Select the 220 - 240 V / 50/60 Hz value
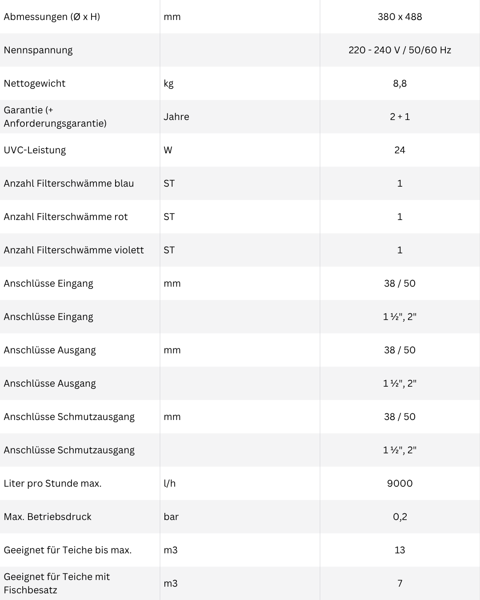 coord(400,50)
